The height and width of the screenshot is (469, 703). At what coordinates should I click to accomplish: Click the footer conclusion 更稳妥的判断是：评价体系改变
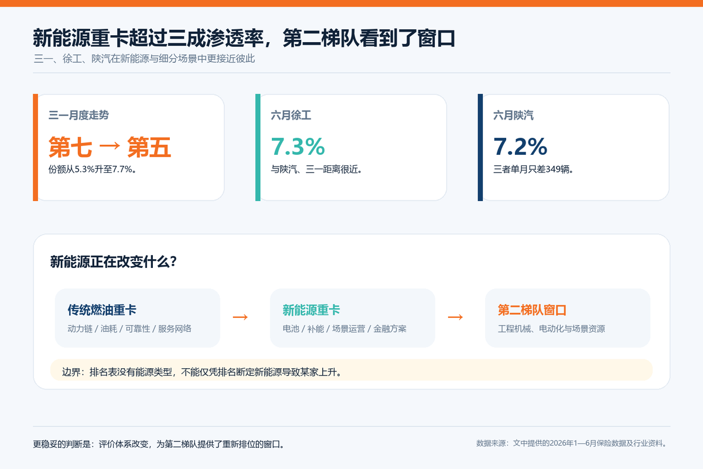click(x=159, y=444)
